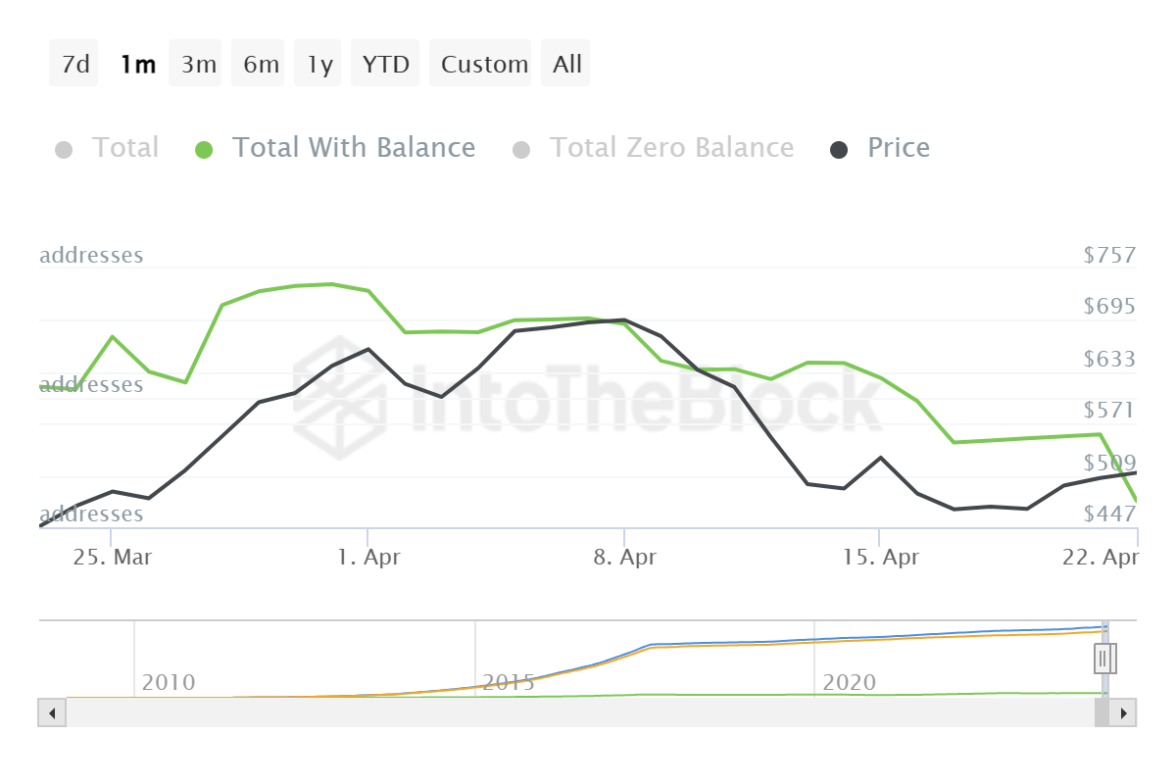Click the navigator scroll left arrow
Screen dimensions: 1176x784
(x=52, y=712)
